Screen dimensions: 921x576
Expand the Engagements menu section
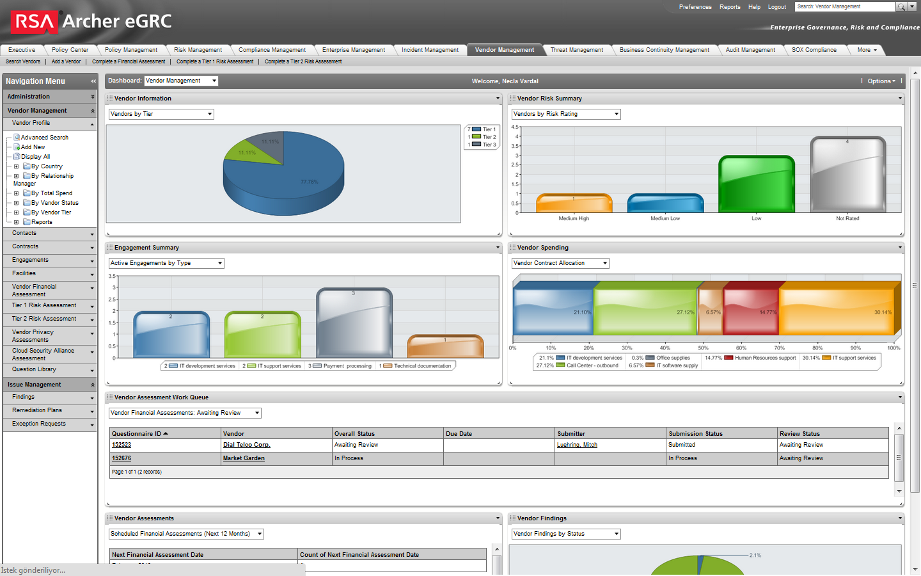pyautogui.click(x=49, y=260)
